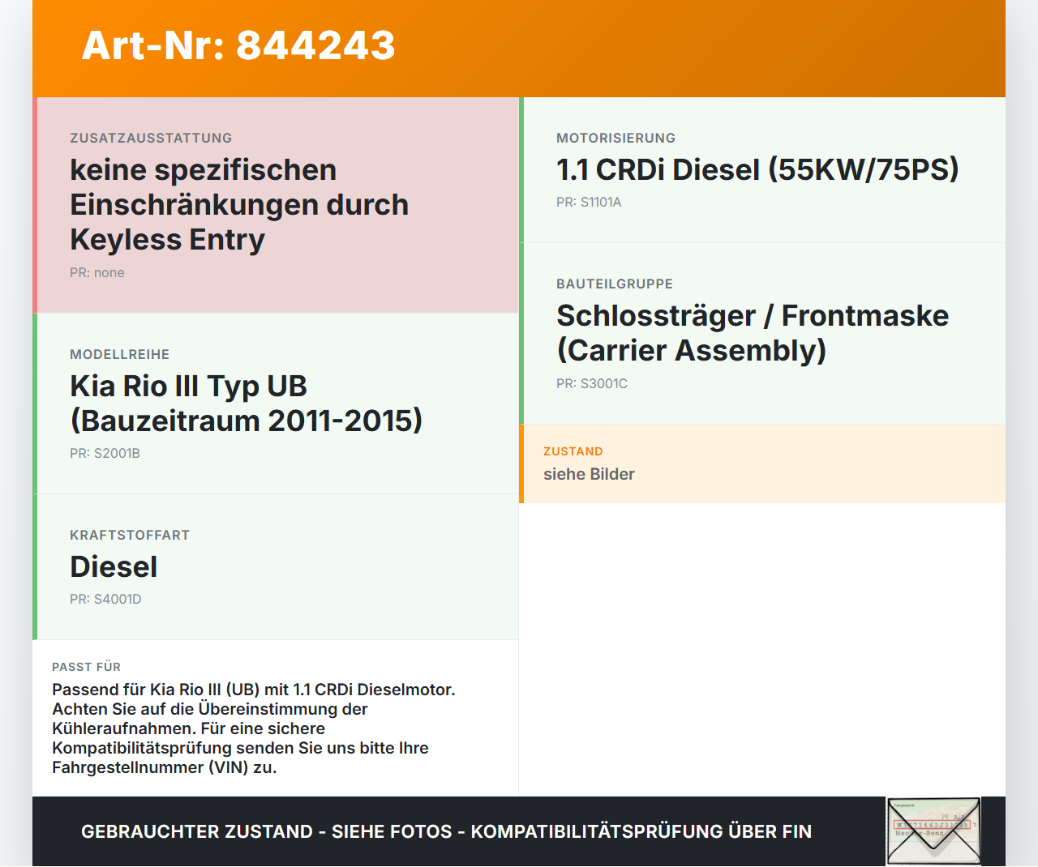Click the PASST FÜR label
This screenshot has height=867, width=1038.
pos(86,667)
